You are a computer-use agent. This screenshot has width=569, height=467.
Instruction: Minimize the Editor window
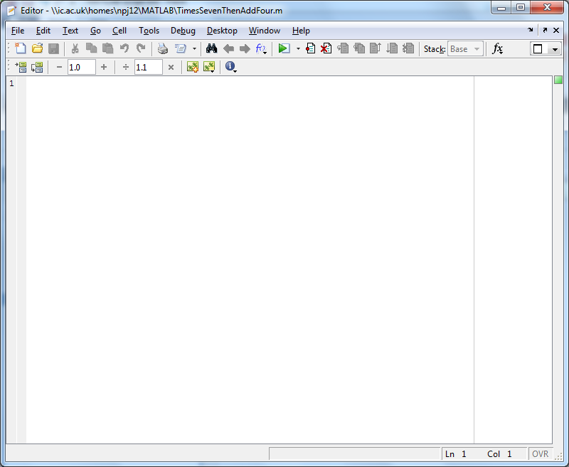tap(501, 7)
